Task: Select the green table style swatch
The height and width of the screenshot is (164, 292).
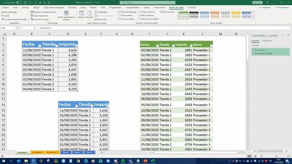Action: (183, 15)
